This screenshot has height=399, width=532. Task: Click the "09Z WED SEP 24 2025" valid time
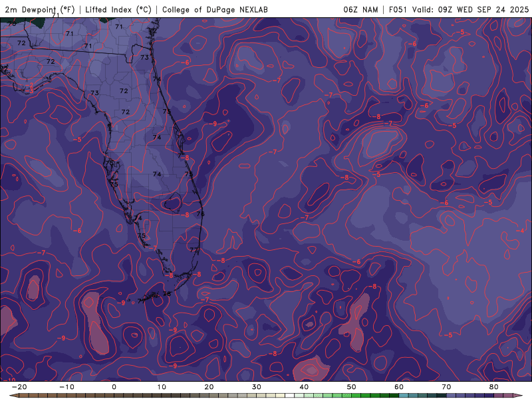(483, 10)
